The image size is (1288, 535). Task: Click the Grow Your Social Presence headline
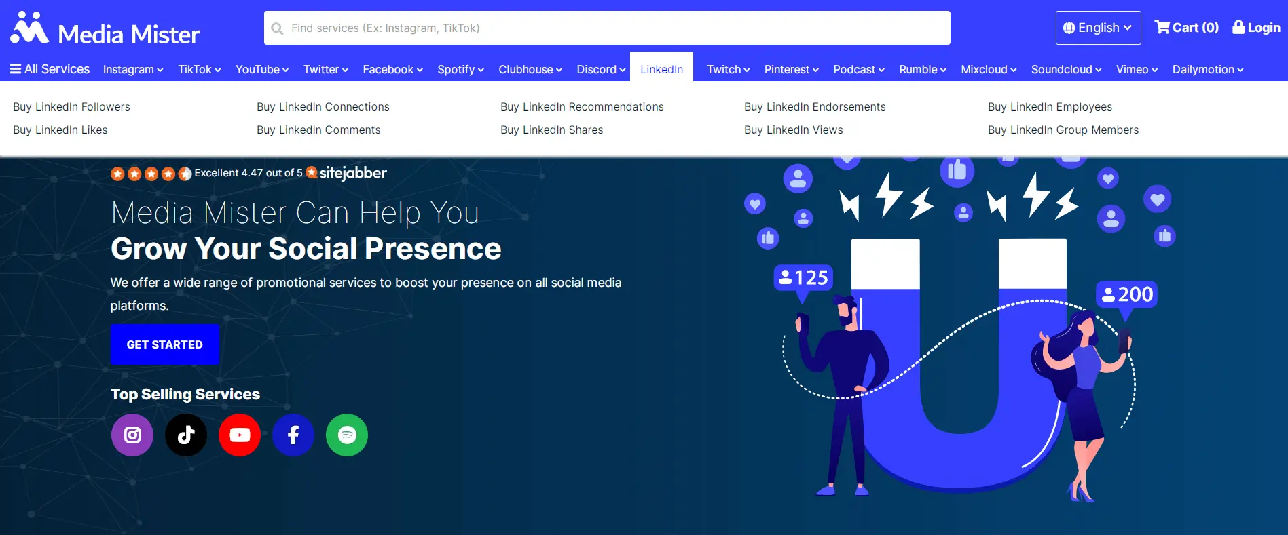point(306,249)
